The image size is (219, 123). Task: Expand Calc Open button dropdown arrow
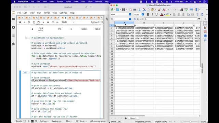point(120,10)
